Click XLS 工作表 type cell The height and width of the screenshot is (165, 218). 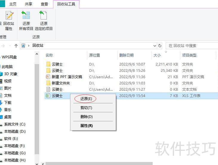(191, 96)
